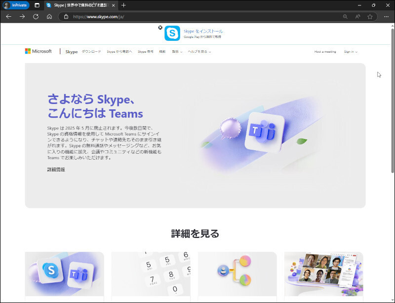Click the 詳細を見る section heading
Screen dimensions: 395x303
click(x=195, y=234)
